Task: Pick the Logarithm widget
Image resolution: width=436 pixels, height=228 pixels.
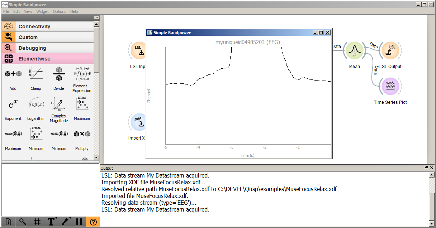Action: (x=36, y=104)
